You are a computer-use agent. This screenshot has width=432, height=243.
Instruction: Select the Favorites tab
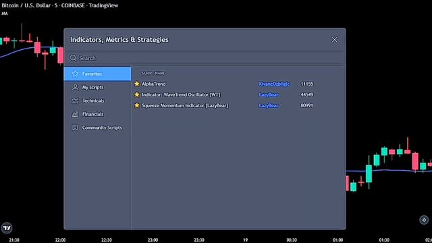97,74
